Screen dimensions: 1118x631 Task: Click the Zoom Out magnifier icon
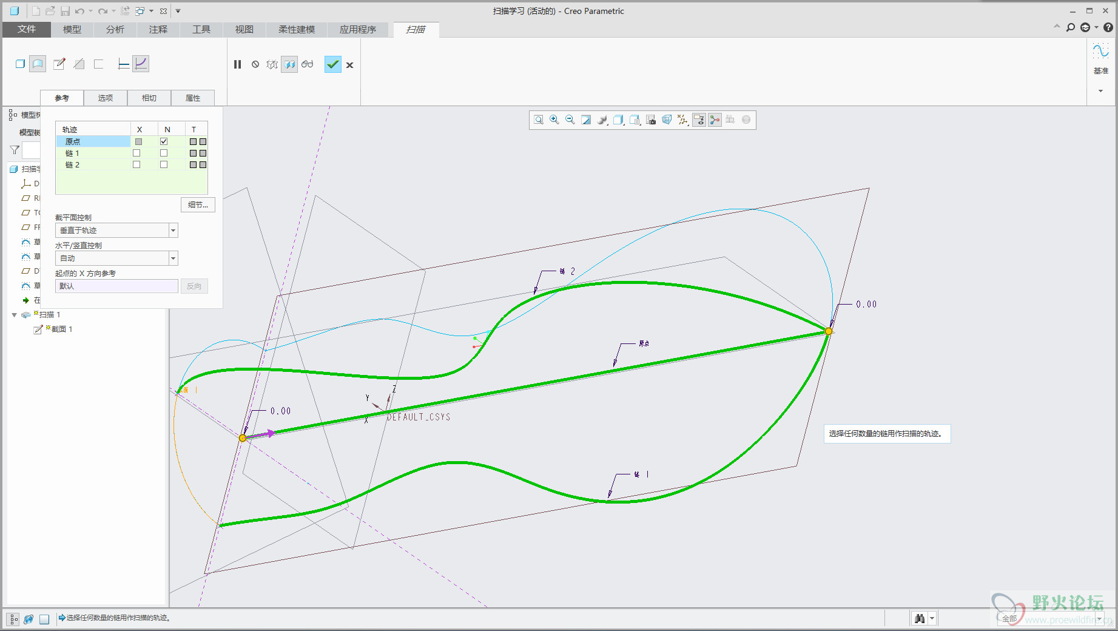tap(570, 120)
